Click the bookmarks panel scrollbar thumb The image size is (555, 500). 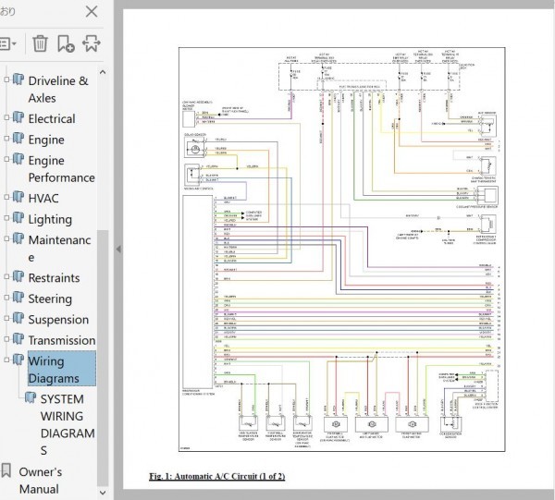[103, 359]
